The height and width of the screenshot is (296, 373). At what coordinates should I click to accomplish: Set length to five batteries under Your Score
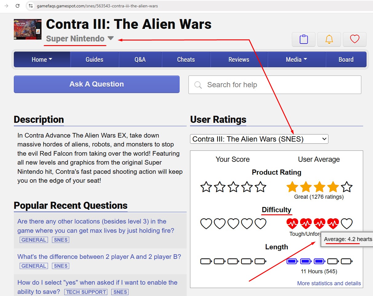tap(260, 261)
